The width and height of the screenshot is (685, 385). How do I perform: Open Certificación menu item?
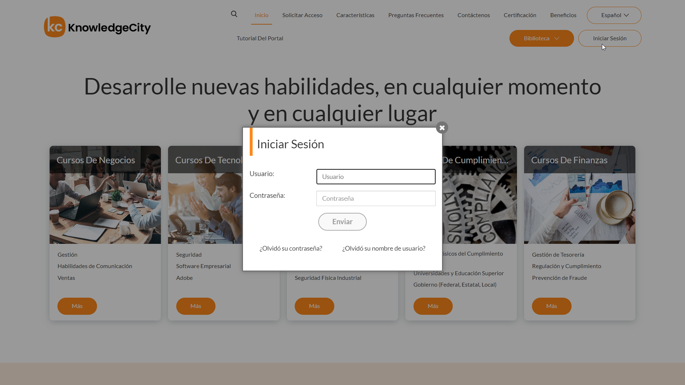coord(520,15)
